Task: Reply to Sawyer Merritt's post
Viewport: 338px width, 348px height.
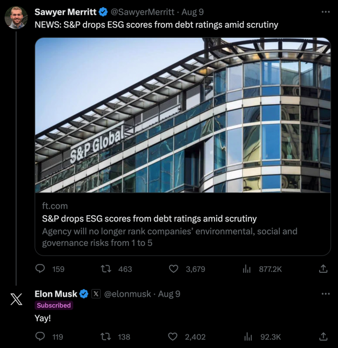Action: [x=41, y=269]
